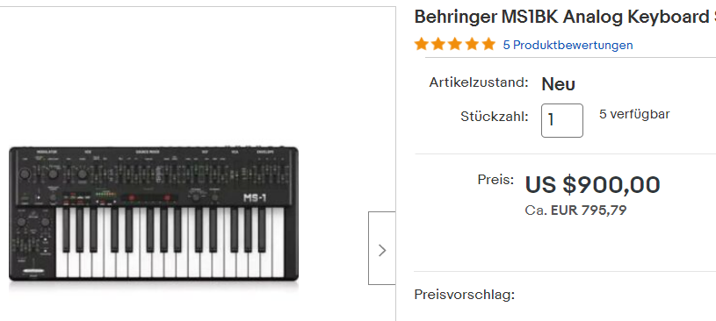
Task: Click the fourth orange rating star
Action: (x=472, y=44)
